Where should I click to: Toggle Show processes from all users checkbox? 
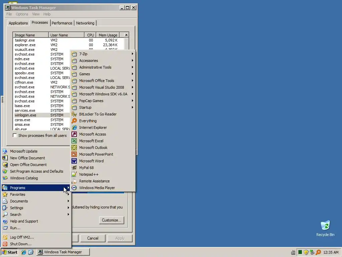tap(15, 136)
